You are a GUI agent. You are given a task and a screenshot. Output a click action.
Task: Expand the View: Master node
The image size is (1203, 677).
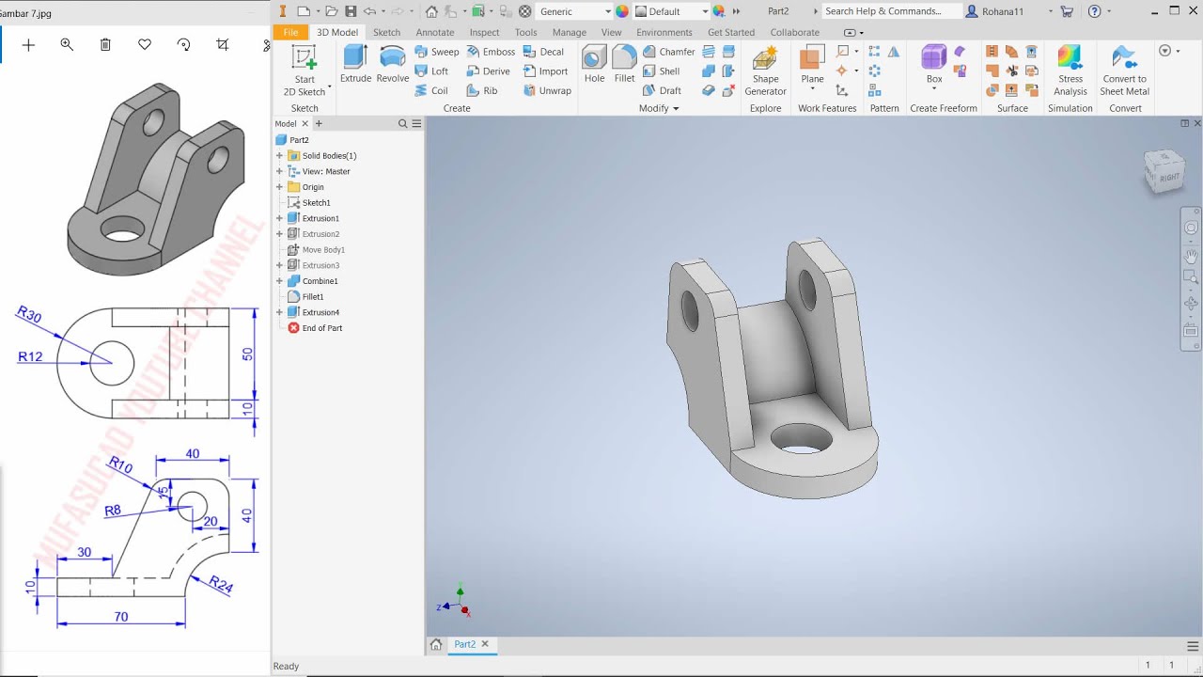(279, 171)
